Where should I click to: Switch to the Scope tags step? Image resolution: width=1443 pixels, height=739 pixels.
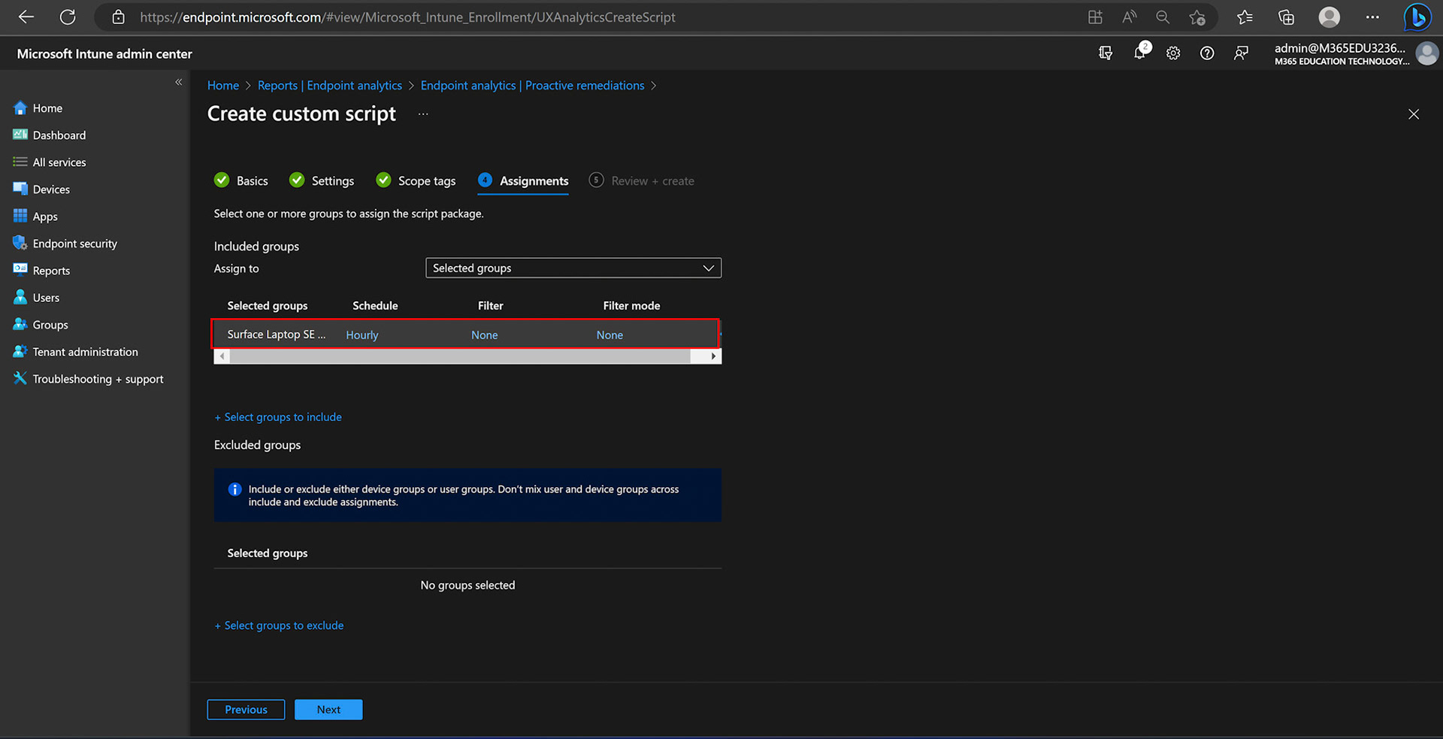click(x=416, y=180)
